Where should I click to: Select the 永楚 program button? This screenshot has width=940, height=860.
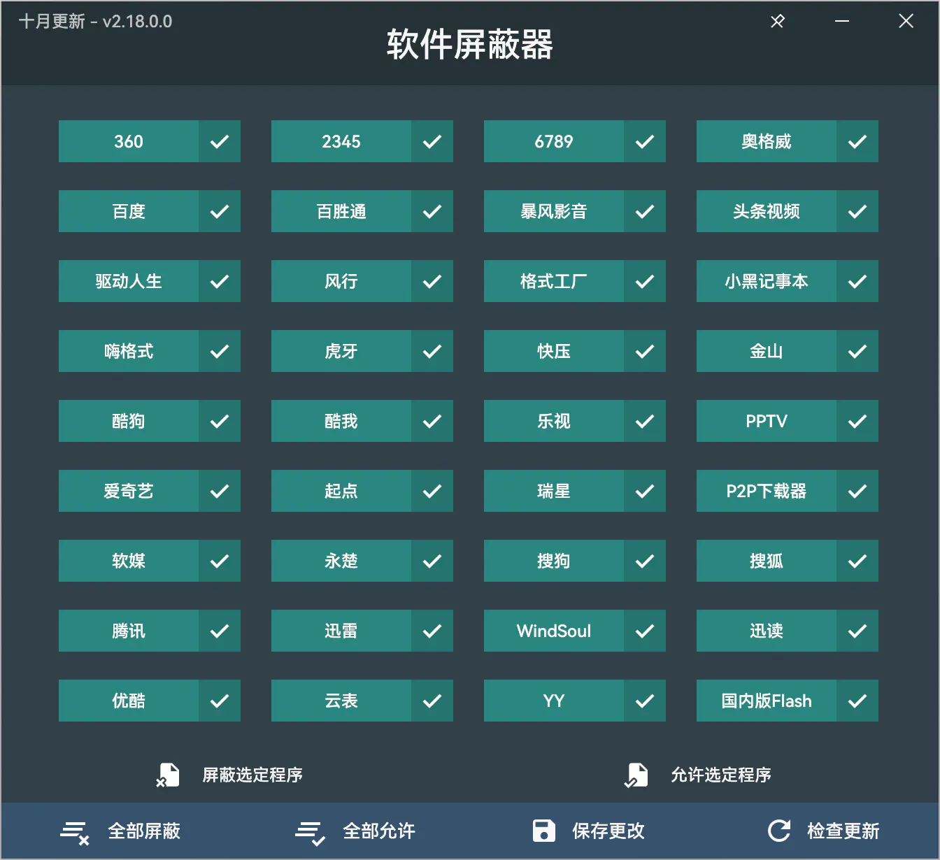click(341, 561)
